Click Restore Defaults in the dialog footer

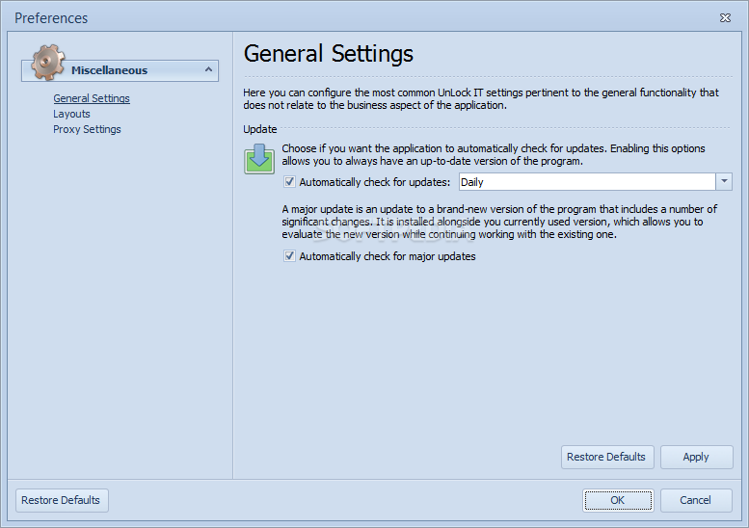pyautogui.click(x=62, y=500)
